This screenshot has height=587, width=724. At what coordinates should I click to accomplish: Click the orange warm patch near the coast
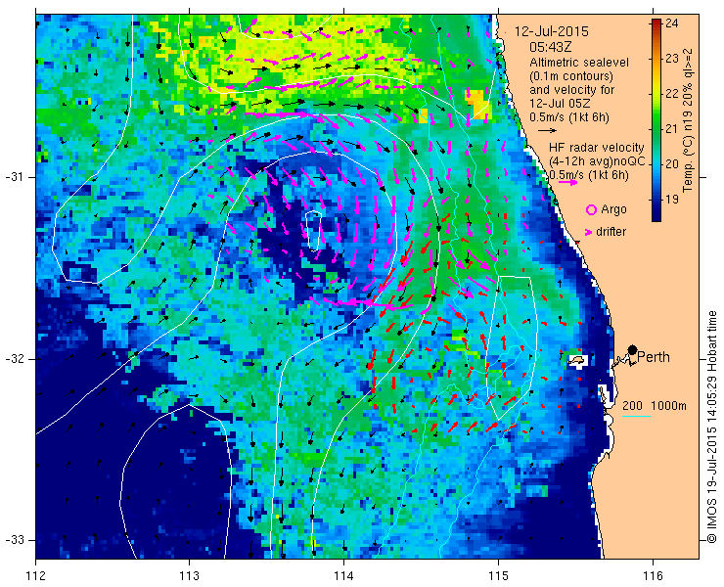click(477, 105)
